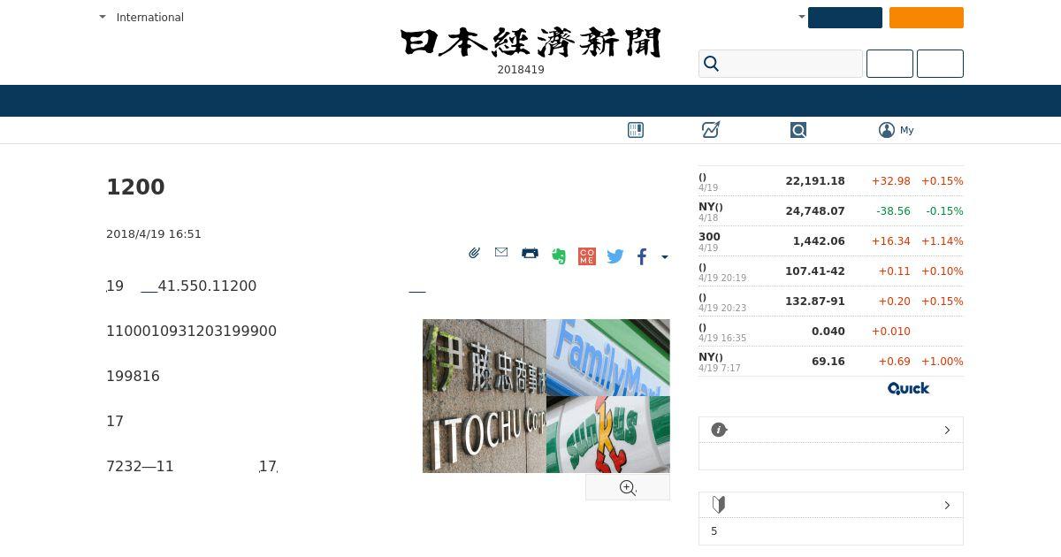
Task: Open the ITOCHU FamilyMart article photo
Action: [546, 396]
